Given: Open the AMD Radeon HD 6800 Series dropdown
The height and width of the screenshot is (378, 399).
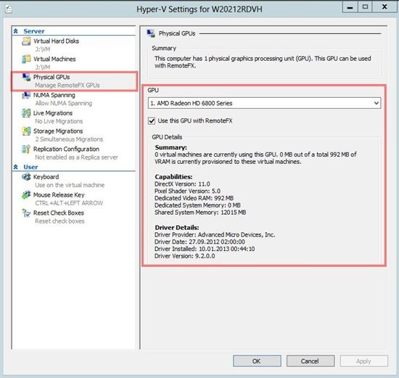Looking at the screenshot, I should point(264,103).
